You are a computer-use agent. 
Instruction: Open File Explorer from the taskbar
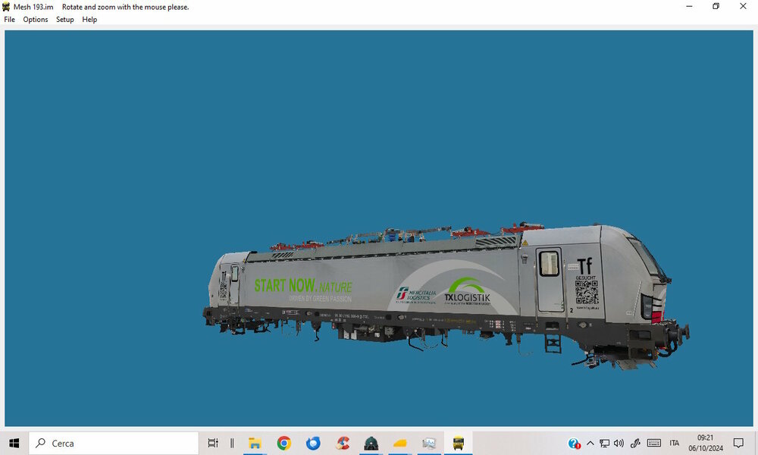pyautogui.click(x=255, y=443)
